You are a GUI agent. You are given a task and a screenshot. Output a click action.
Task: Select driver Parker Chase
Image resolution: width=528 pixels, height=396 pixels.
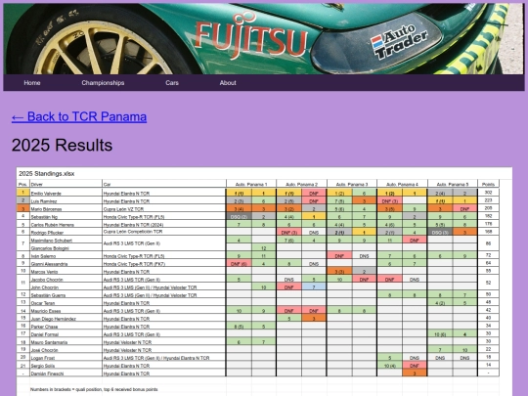(44, 327)
